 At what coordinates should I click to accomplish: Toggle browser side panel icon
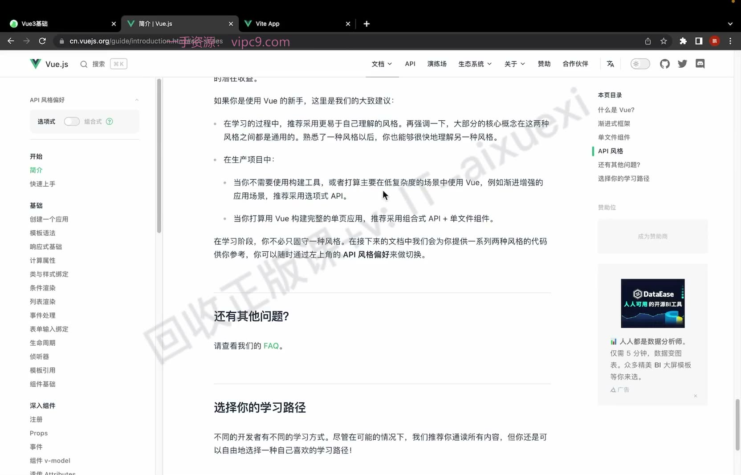[x=699, y=41]
